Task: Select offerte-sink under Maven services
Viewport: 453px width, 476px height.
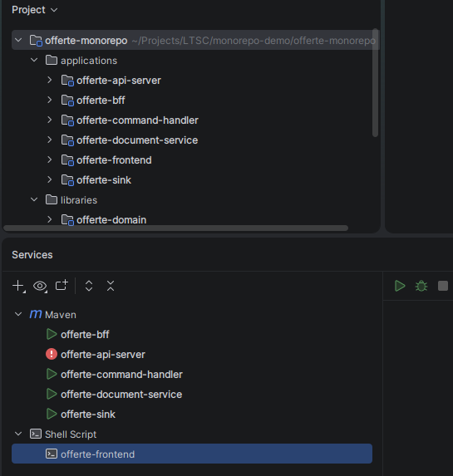Action: coord(88,415)
